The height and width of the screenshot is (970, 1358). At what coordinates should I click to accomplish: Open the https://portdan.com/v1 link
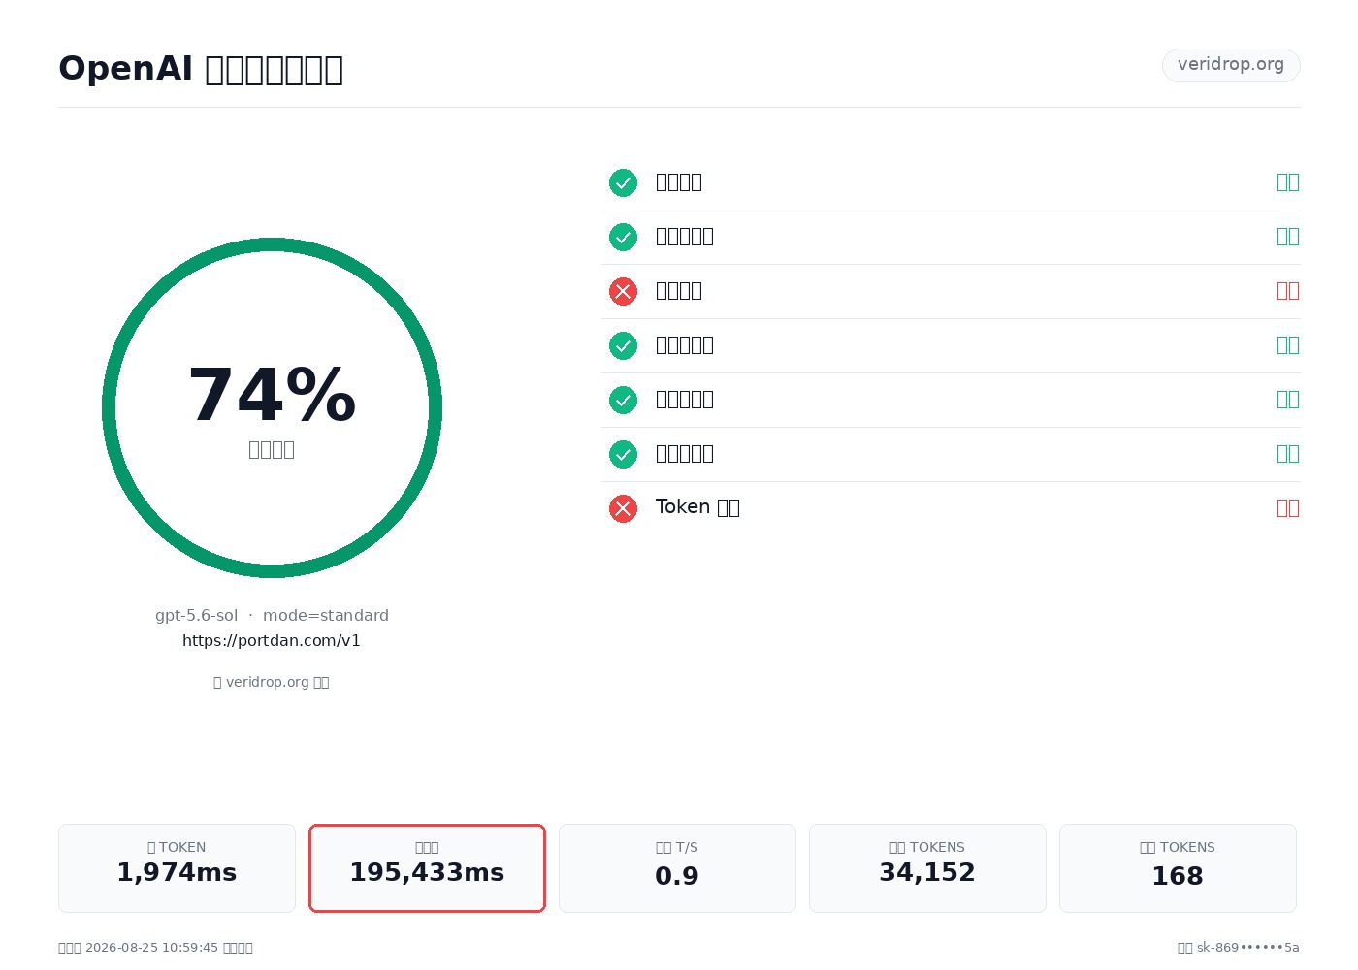(x=272, y=640)
